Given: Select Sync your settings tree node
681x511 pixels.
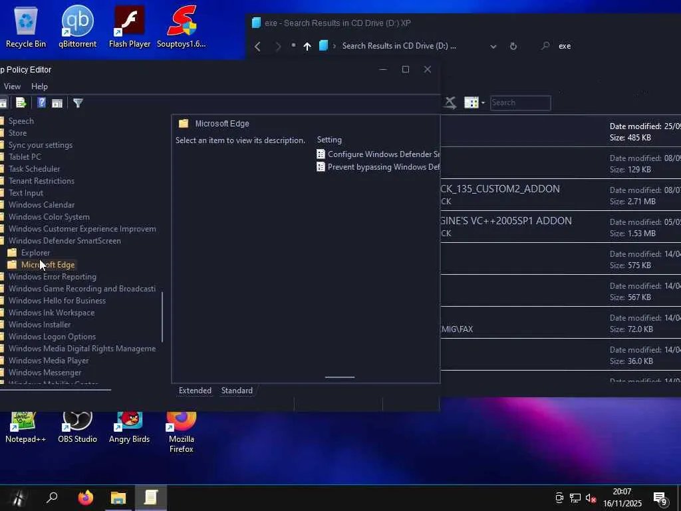Looking at the screenshot, I should (41, 145).
